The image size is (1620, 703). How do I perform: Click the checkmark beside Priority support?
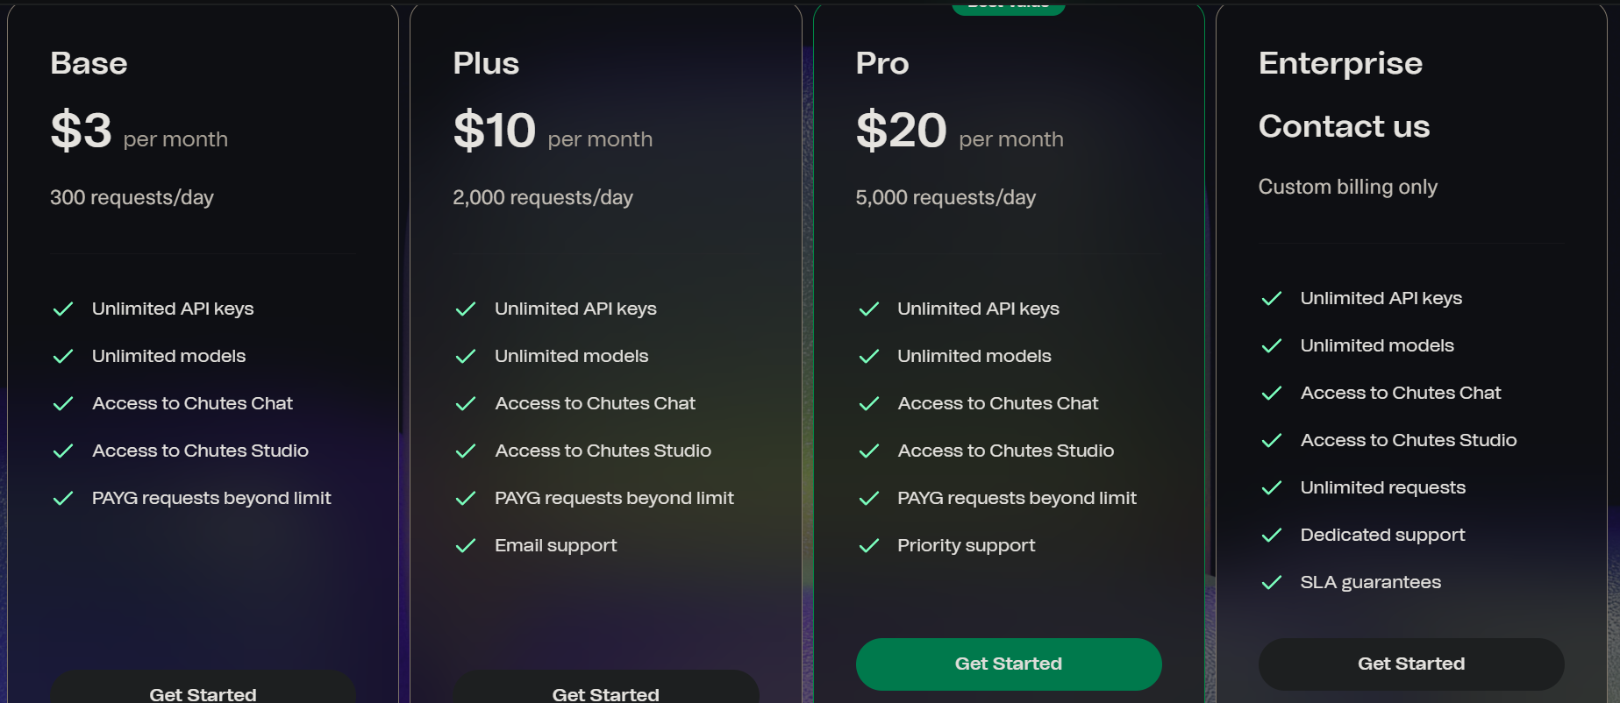point(869,546)
